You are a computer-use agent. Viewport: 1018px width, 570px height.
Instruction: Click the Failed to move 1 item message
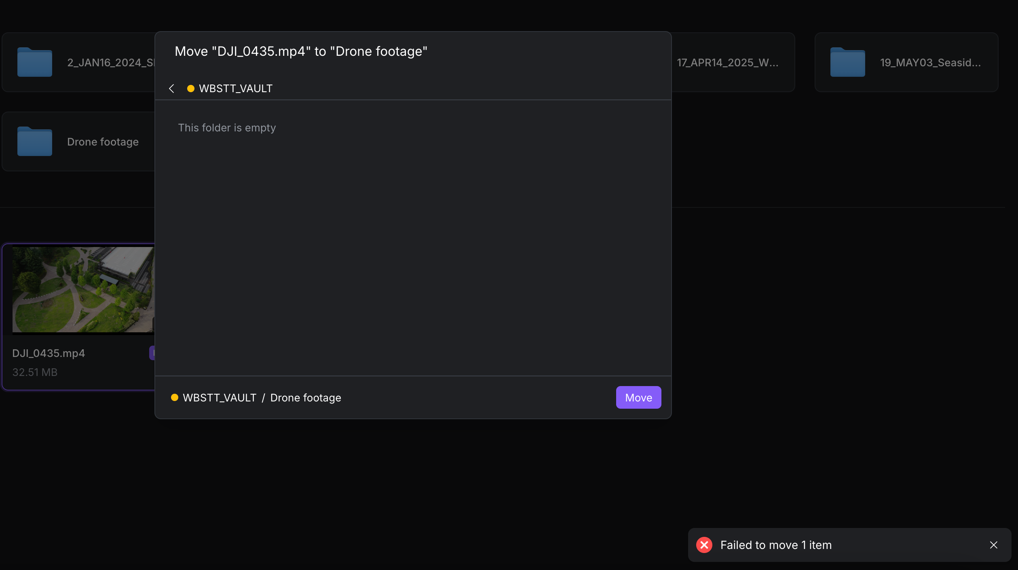(x=776, y=545)
